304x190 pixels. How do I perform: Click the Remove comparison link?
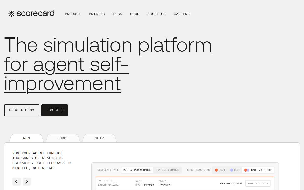pyautogui.click(x=231, y=183)
